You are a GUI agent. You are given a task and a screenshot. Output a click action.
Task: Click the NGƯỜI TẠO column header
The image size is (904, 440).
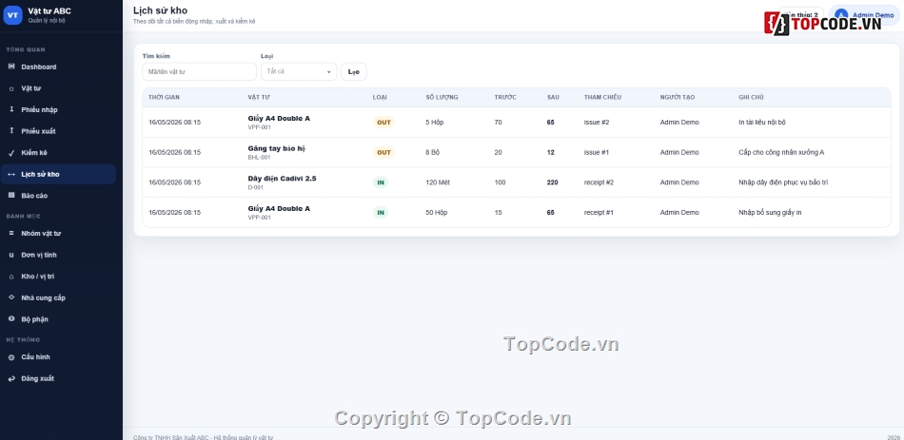[x=677, y=97]
